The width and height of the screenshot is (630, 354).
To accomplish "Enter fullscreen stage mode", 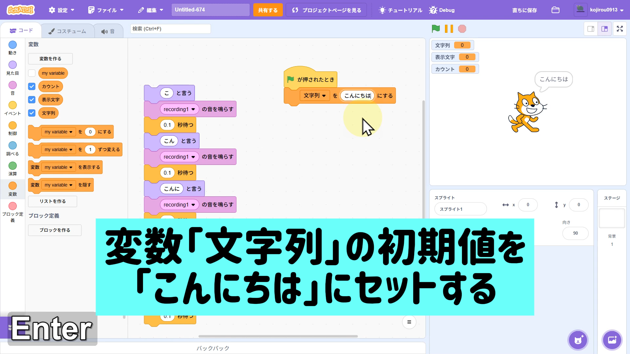I will click(619, 29).
